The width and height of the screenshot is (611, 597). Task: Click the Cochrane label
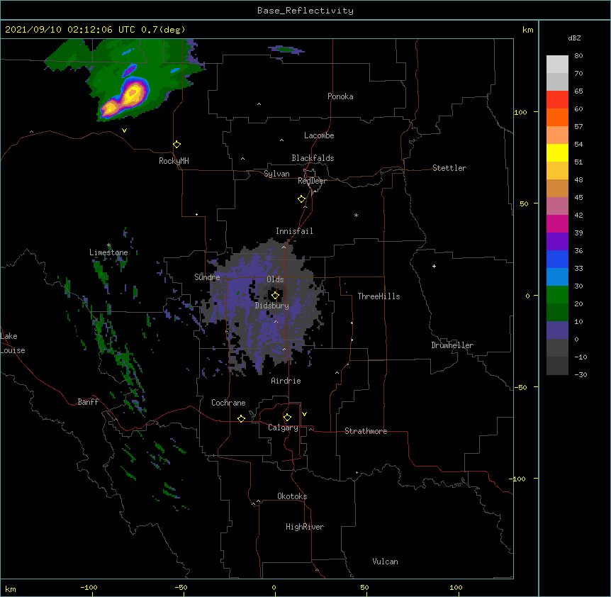(228, 403)
